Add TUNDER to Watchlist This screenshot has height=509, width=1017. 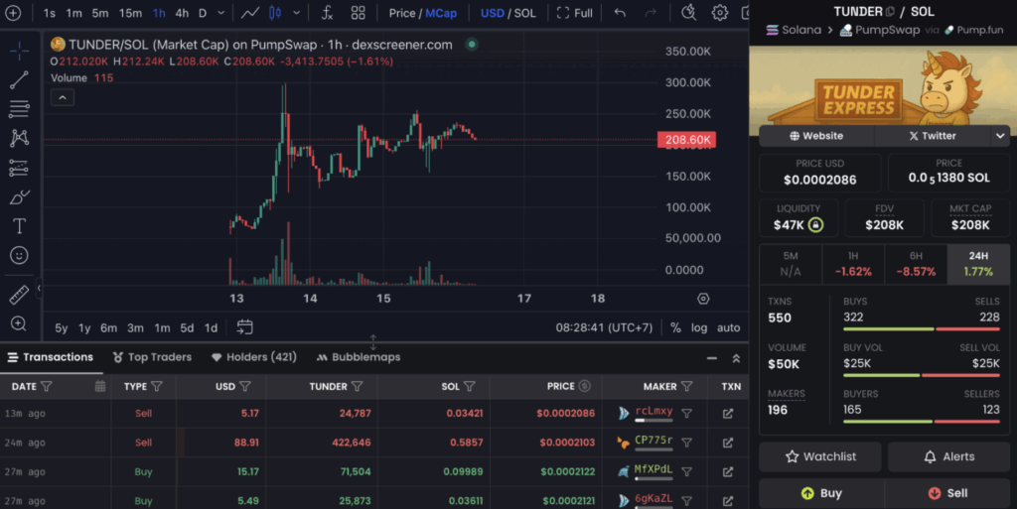point(819,457)
